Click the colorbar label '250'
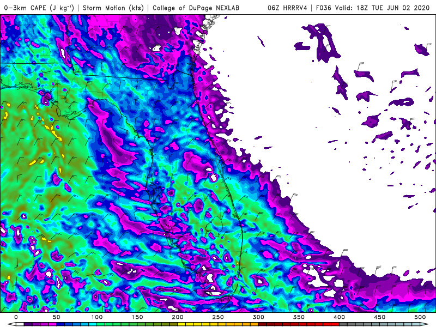Screen dimensions: 436x327 click(x=218, y=317)
